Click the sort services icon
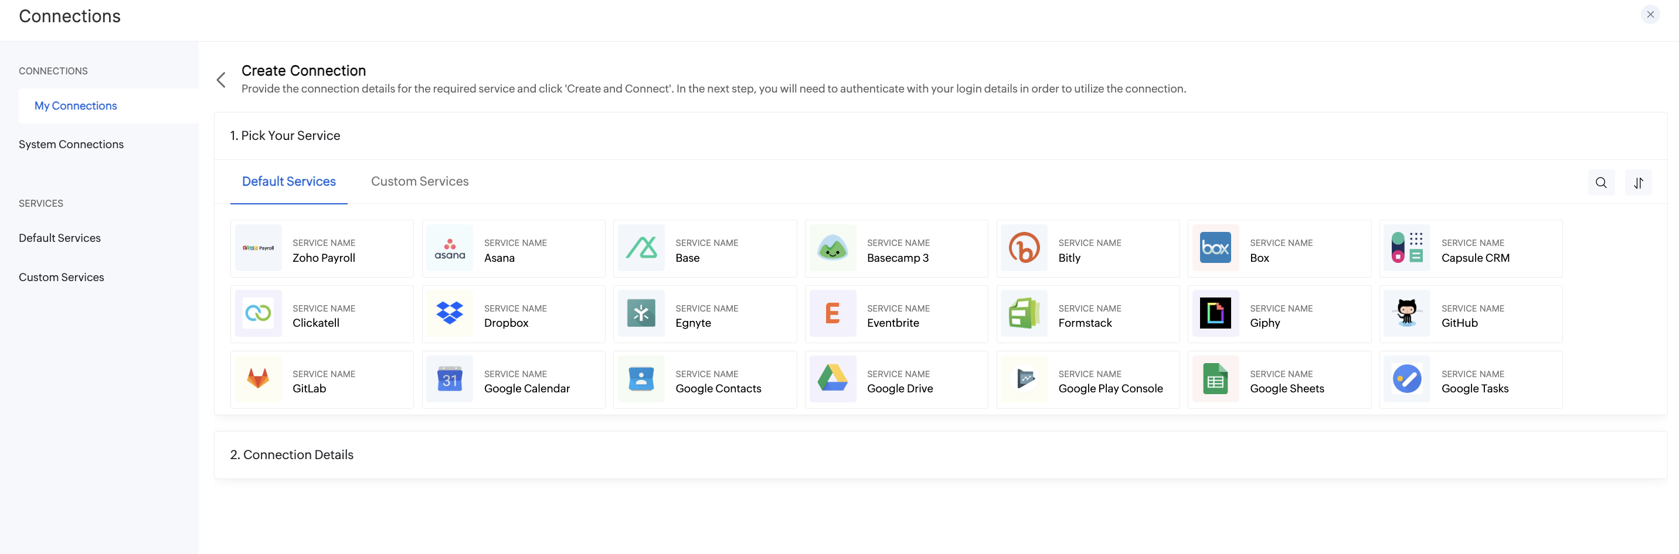 pos(1638,183)
